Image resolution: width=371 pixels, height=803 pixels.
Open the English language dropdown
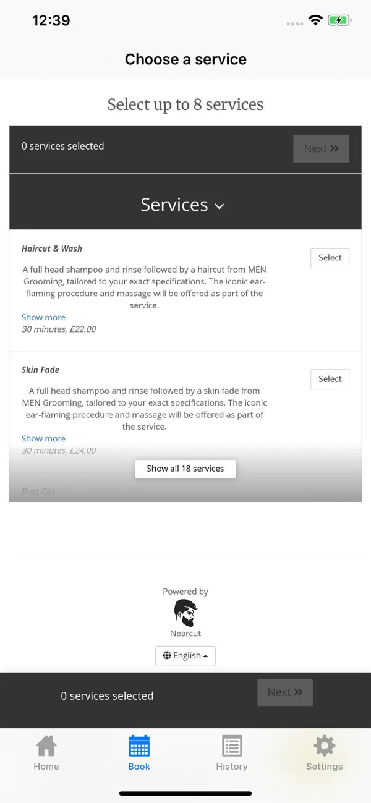pos(185,655)
